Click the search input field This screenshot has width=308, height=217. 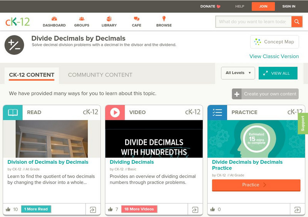253,22
